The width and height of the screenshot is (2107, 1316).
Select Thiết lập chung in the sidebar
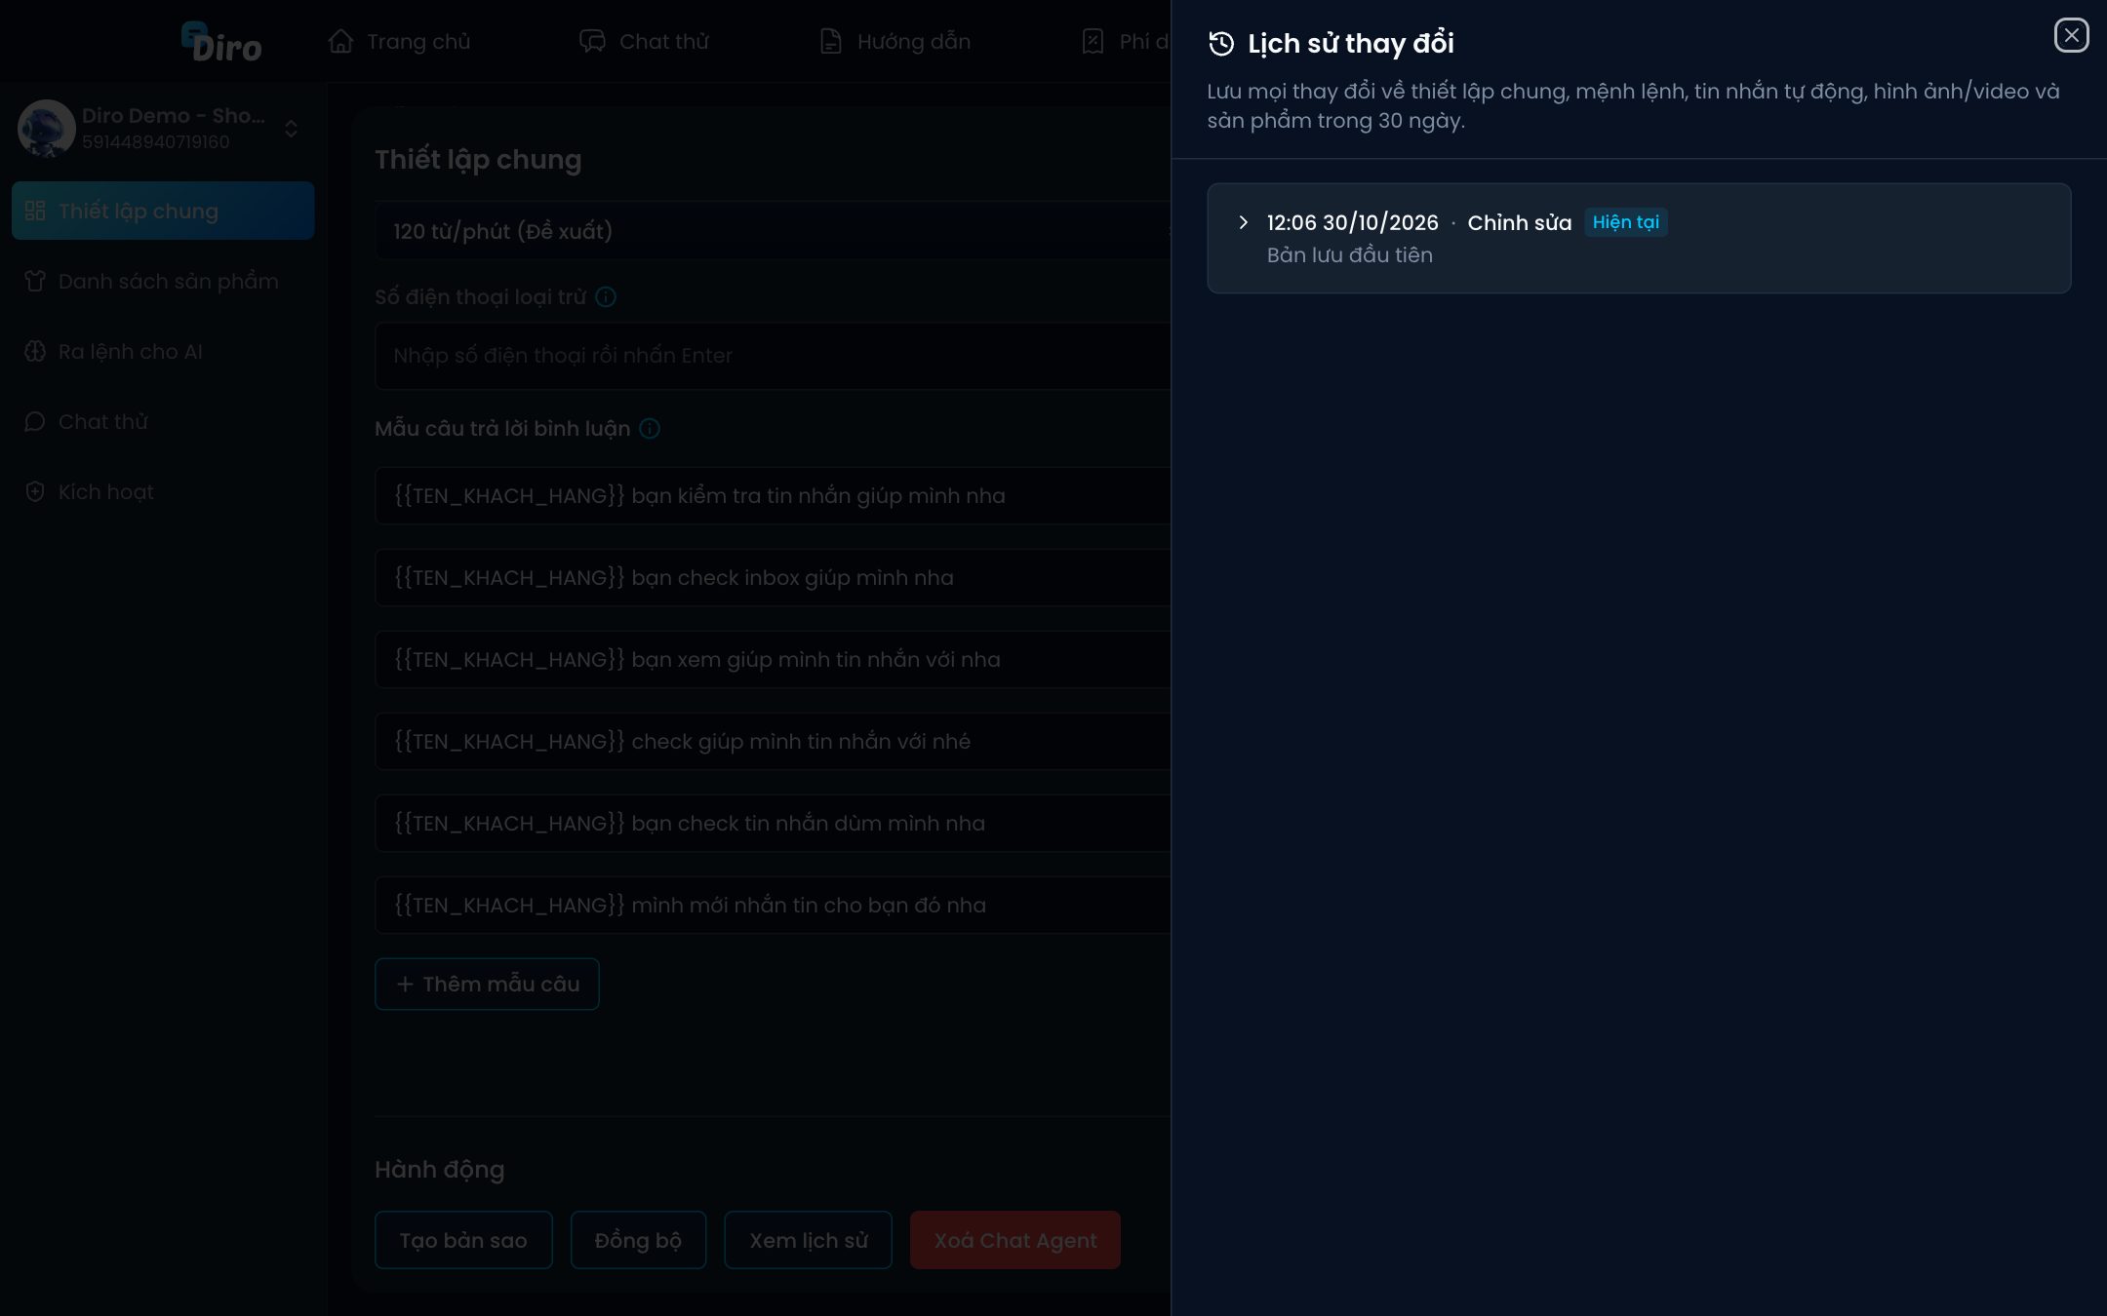pos(163,211)
